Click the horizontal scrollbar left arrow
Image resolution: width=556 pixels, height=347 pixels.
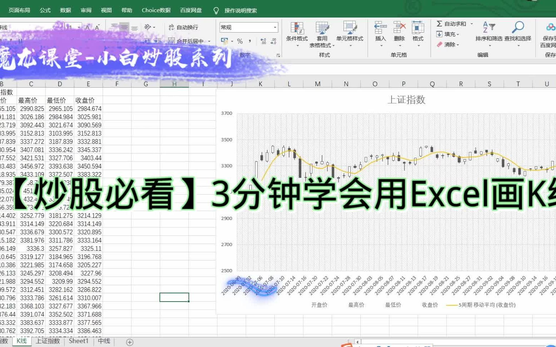click(x=357, y=342)
